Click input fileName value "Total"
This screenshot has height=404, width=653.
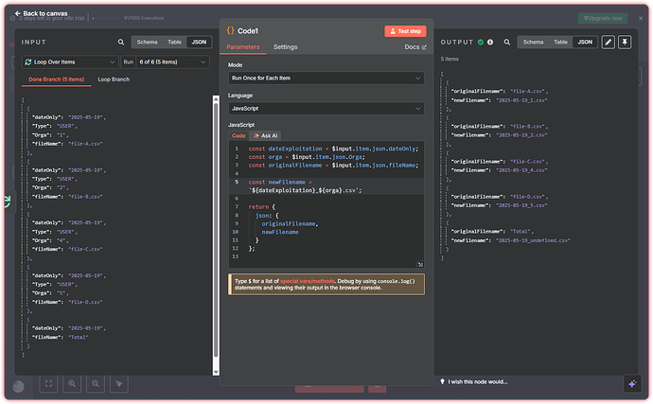point(79,338)
